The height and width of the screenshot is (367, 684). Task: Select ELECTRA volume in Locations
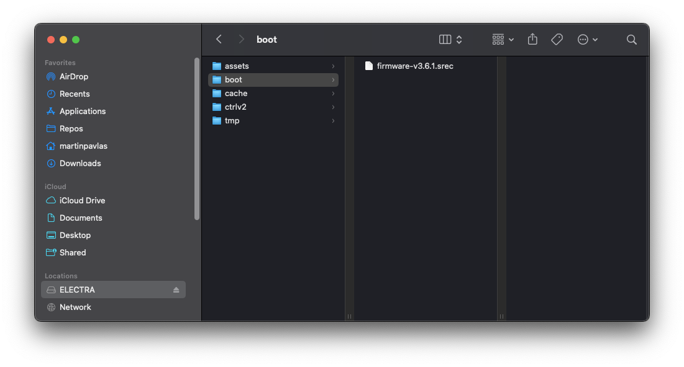pos(114,290)
